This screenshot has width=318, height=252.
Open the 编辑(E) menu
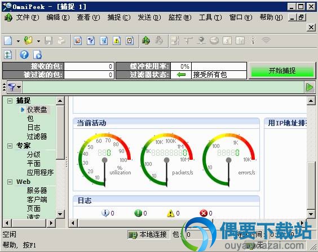58,17
